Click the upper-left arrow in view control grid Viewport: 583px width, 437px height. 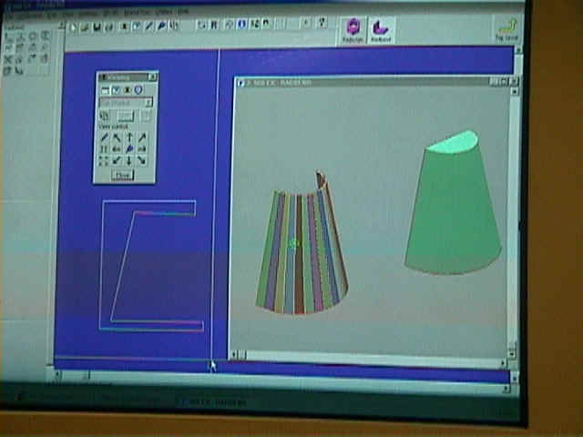(x=117, y=137)
